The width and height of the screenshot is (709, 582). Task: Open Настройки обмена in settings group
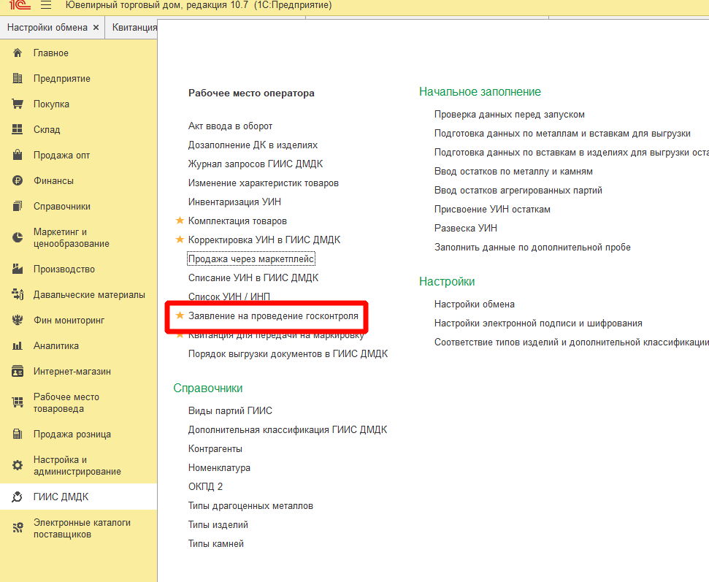coord(475,304)
